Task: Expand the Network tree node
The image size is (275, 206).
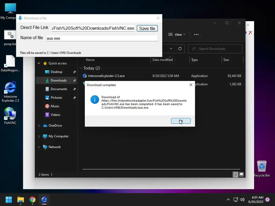Action: [39, 147]
